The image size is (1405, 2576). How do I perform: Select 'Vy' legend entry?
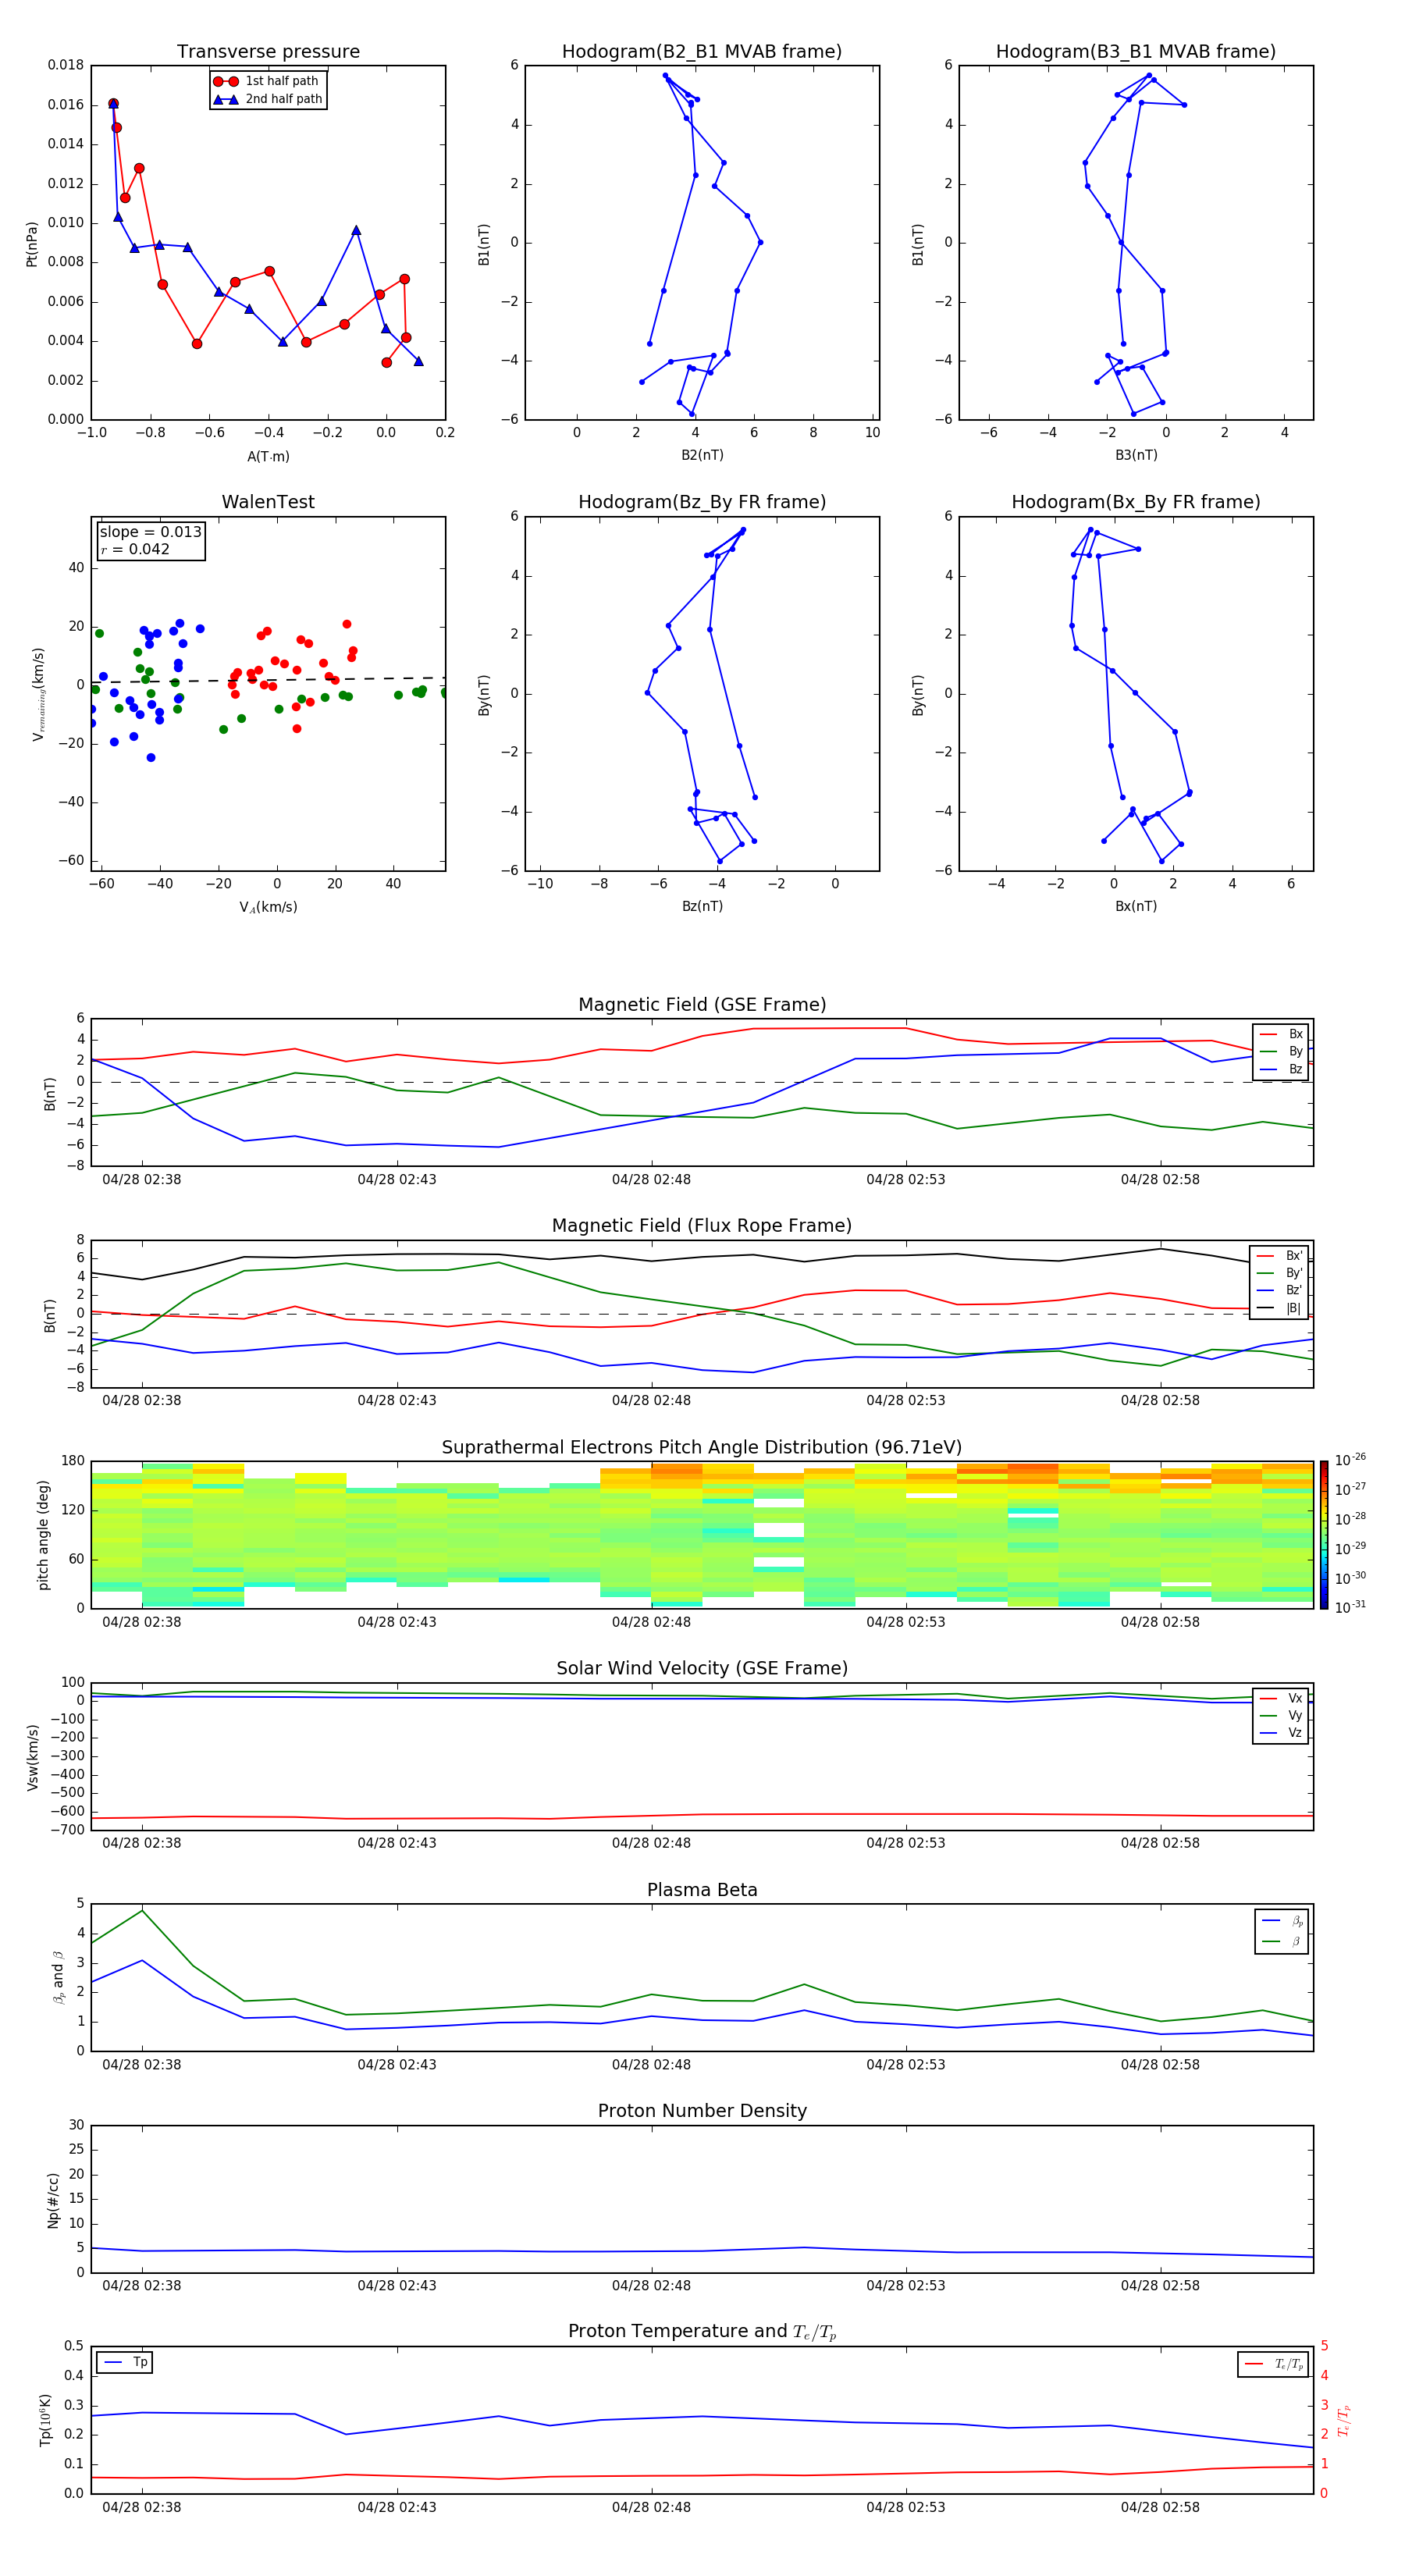pos(1281,1715)
